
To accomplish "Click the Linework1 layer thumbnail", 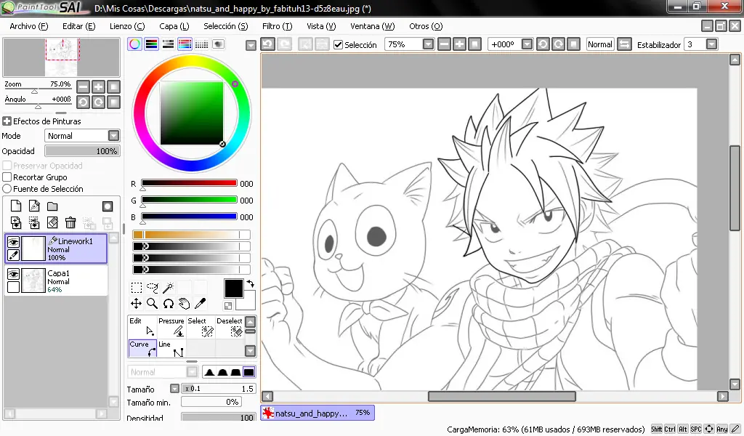I will pyautogui.click(x=33, y=249).
